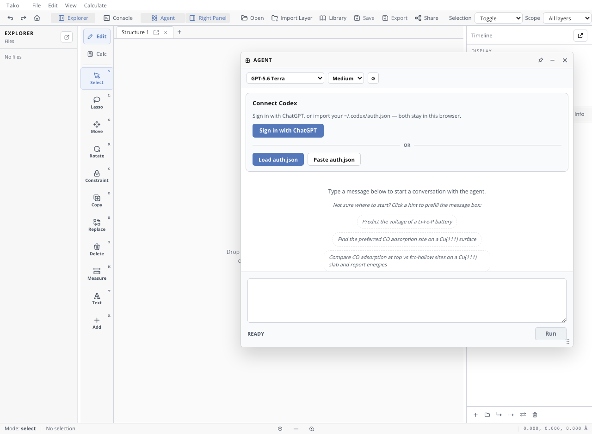The width and height of the screenshot is (592, 434).
Task: Click Paste auth.json button
Action: pos(334,159)
